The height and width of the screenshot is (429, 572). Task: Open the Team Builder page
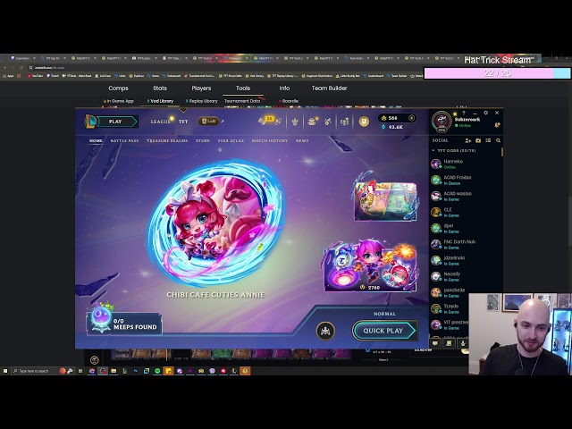(x=329, y=88)
